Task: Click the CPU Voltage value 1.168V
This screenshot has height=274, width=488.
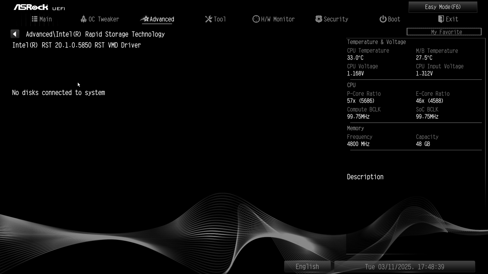Action: pos(356,73)
